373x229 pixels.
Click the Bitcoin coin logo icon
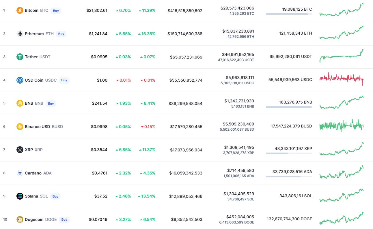click(20, 10)
